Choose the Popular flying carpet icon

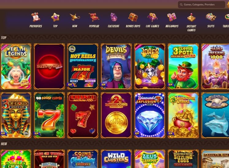pyautogui.click(x=94, y=17)
